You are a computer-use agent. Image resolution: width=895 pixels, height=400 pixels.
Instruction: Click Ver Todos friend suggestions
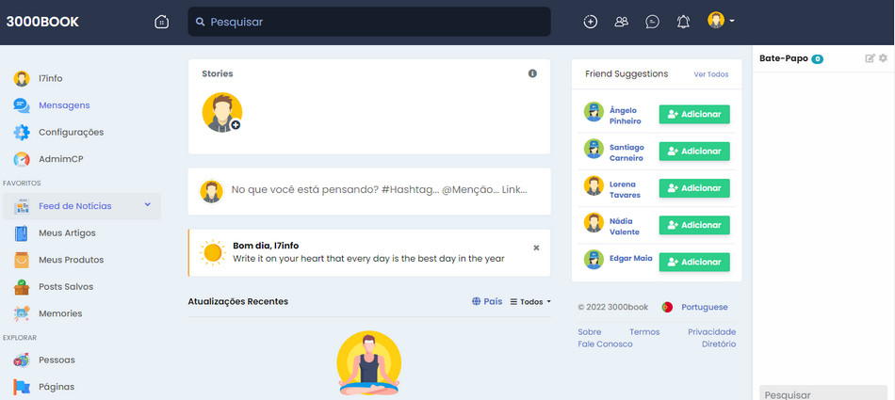[x=711, y=74]
